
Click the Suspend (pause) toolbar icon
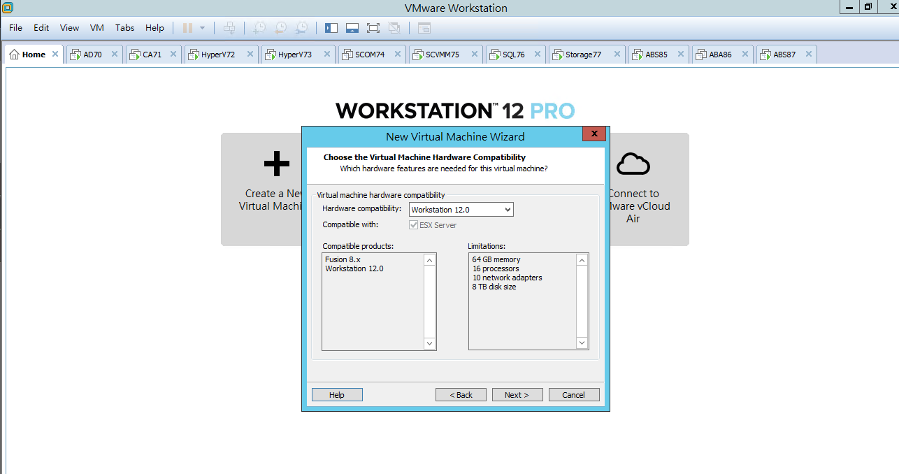click(187, 28)
